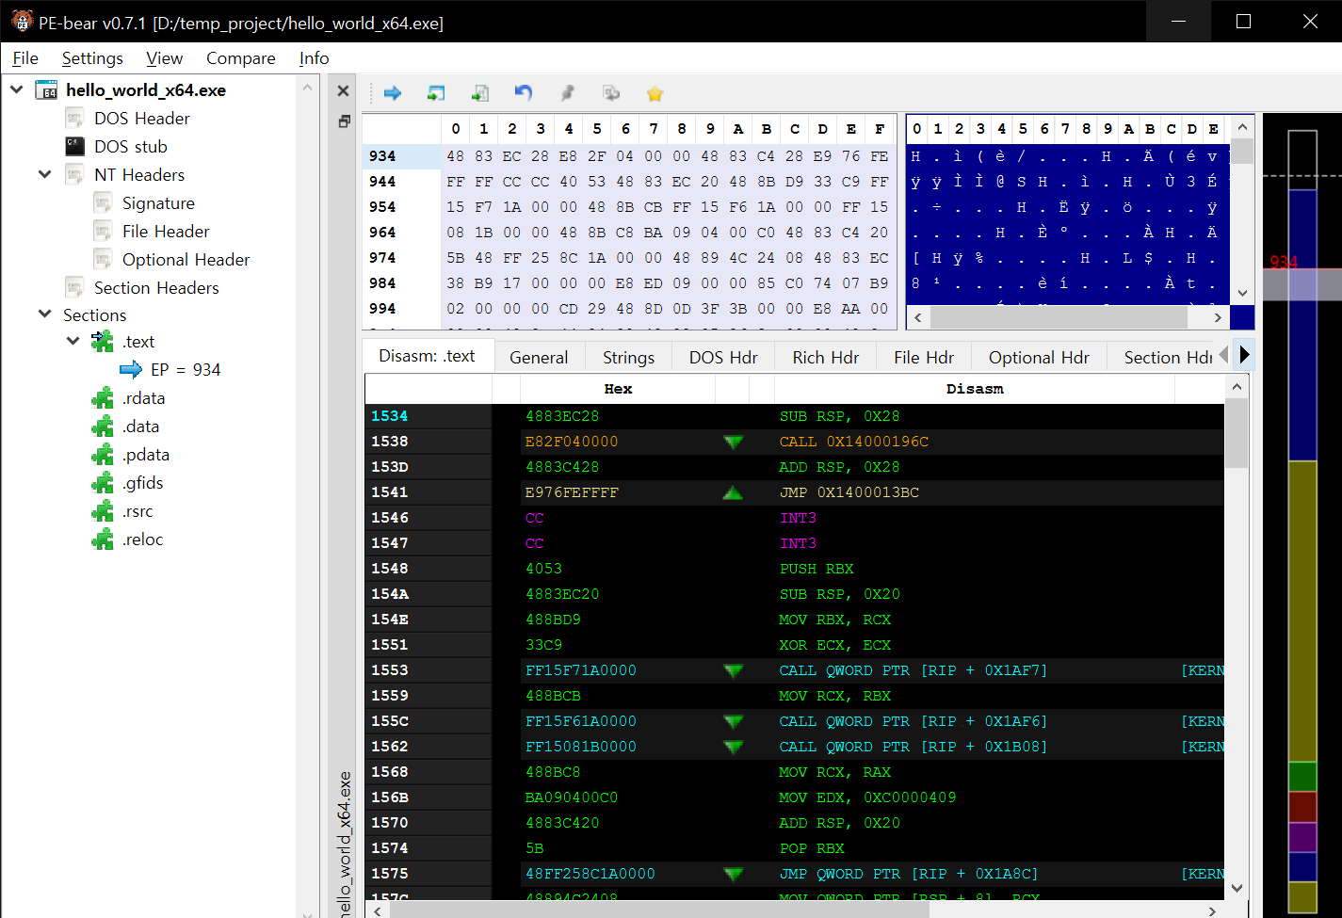Viewport: 1342px width, 918px height.
Task: Click the undock panel icon below X
Action: (344, 121)
